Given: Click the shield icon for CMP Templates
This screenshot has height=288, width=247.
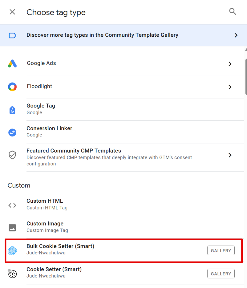Looking at the screenshot, I should 12,155.
